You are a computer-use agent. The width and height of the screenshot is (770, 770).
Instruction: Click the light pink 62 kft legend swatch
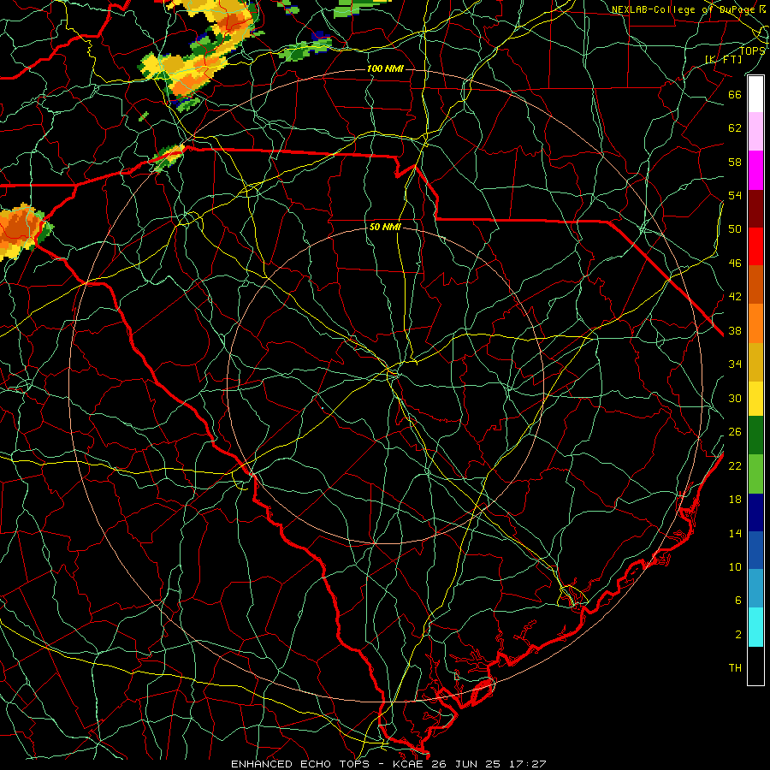pyautogui.click(x=755, y=132)
